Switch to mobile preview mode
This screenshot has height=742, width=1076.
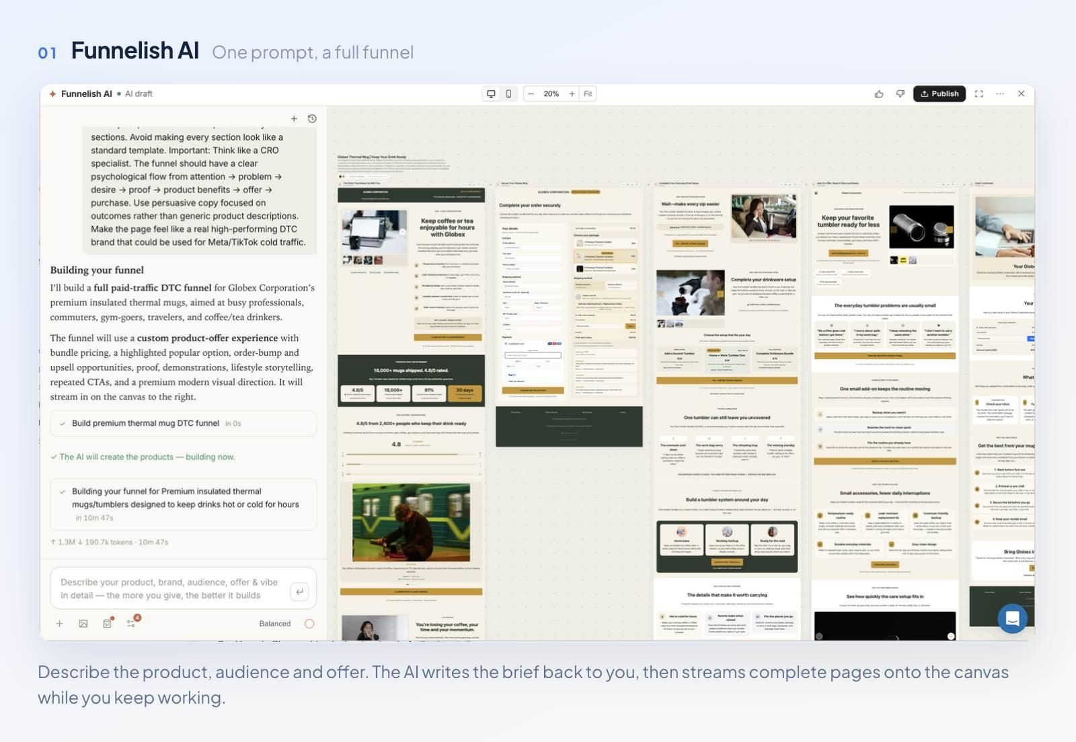(508, 94)
